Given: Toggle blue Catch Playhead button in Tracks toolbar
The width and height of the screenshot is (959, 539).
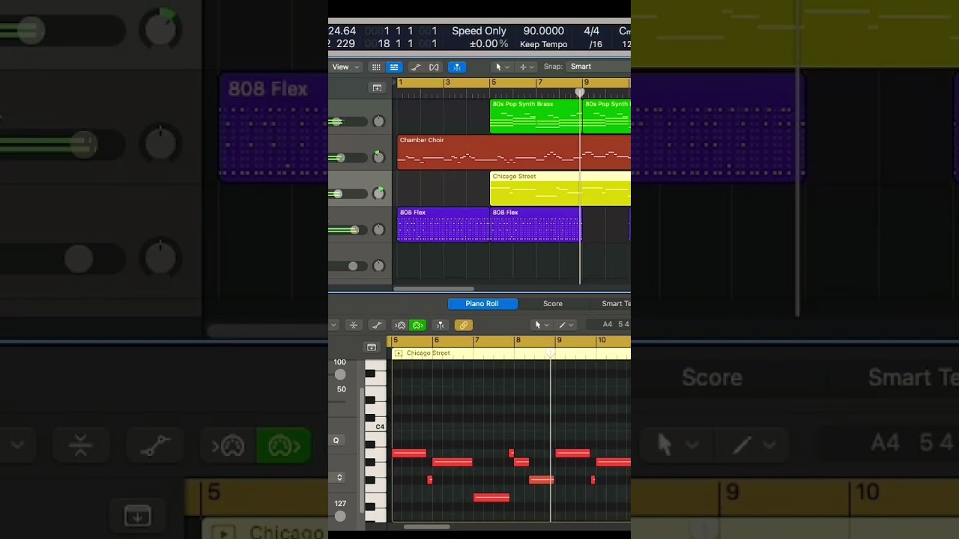Looking at the screenshot, I should click(x=456, y=67).
